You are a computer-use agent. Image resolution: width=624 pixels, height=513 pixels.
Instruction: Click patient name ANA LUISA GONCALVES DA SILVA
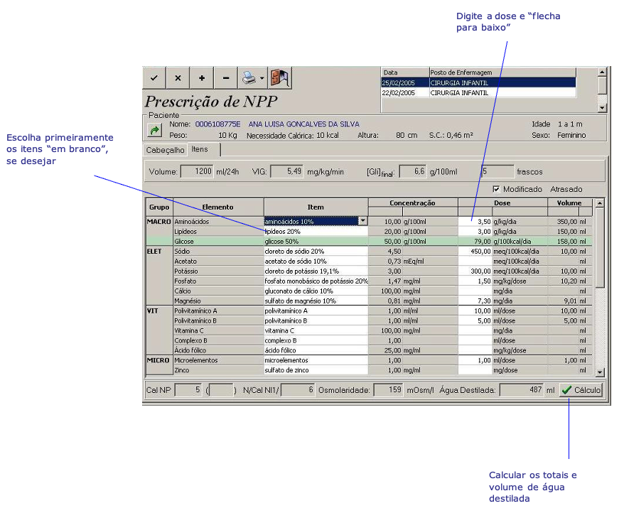303,124
